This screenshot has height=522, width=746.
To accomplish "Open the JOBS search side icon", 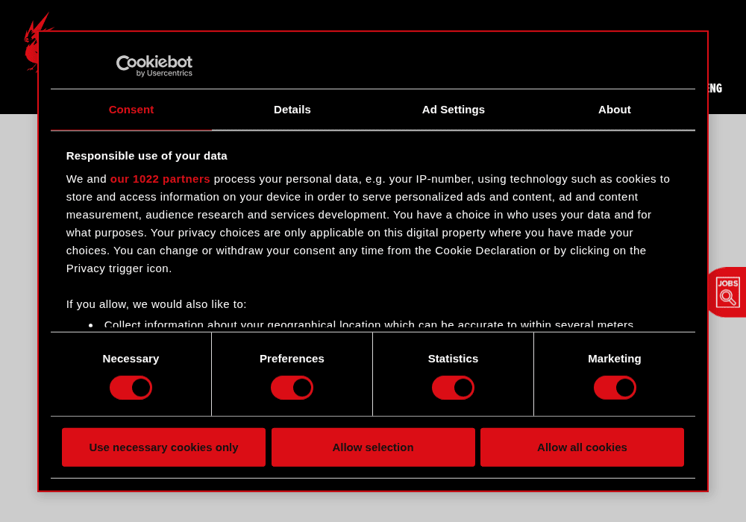I will (x=727, y=292).
